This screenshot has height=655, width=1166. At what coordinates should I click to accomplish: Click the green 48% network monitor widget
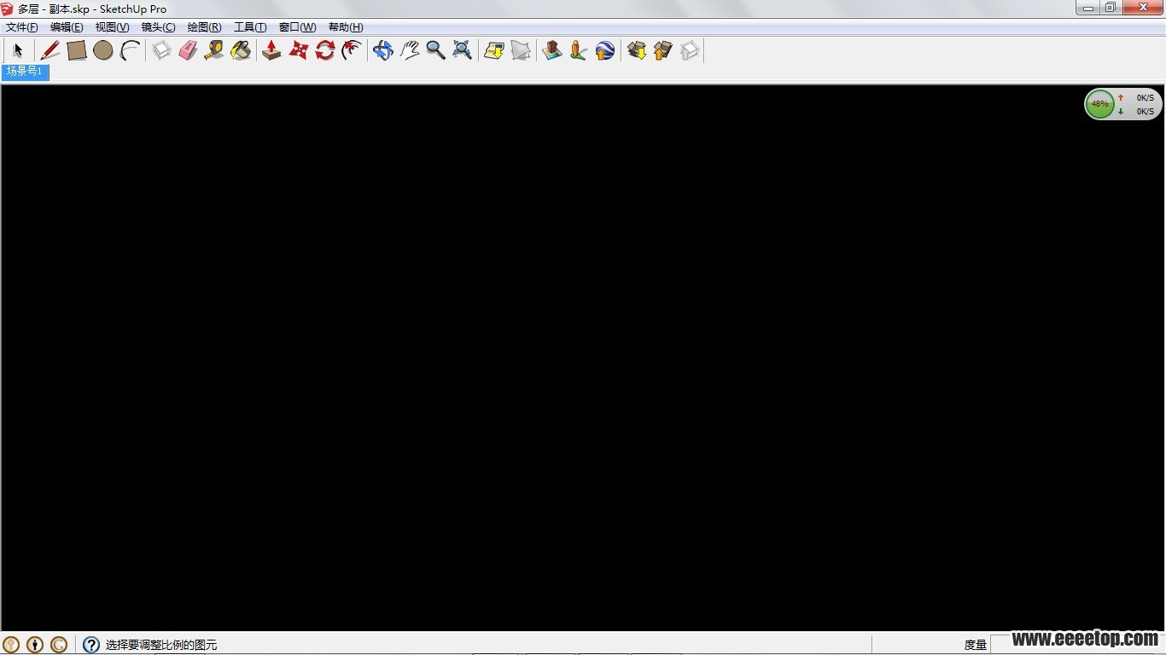(1099, 104)
